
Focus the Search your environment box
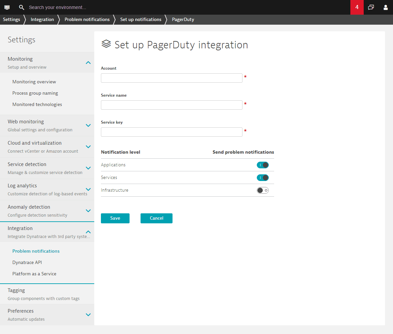tap(57, 7)
